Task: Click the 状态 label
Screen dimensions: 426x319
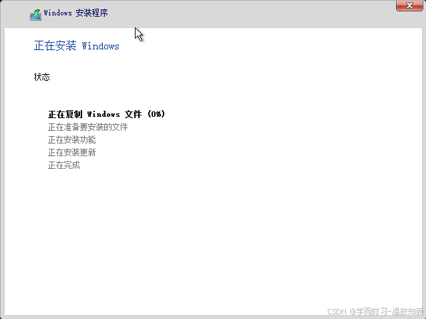Action: (42, 77)
